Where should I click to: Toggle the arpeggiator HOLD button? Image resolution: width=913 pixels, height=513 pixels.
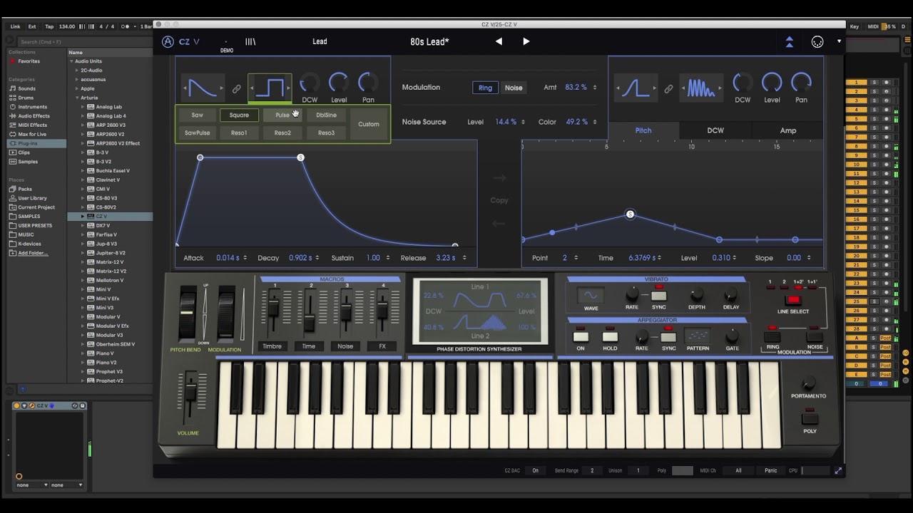click(610, 336)
